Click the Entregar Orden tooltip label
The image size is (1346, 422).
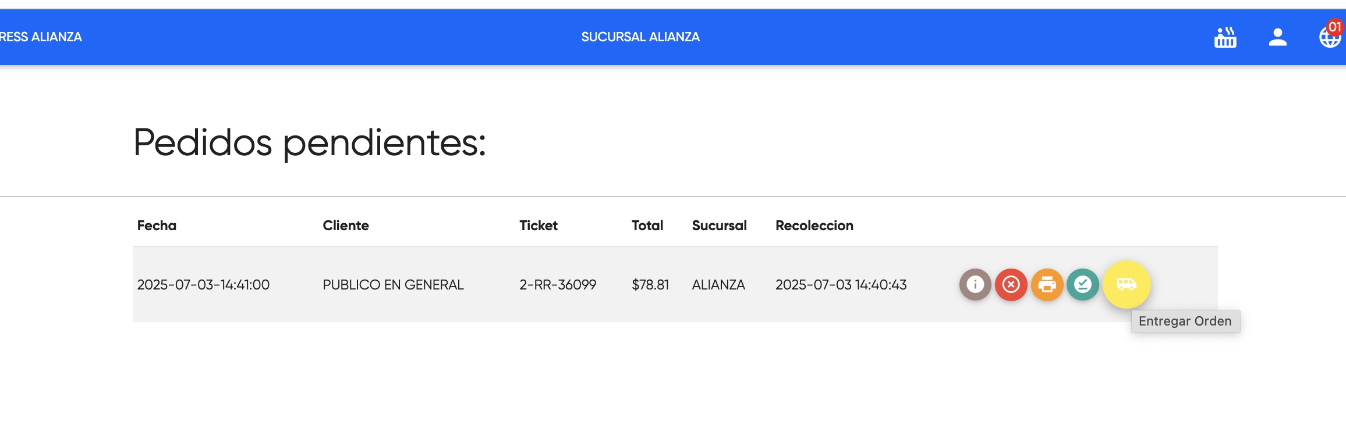[1185, 320]
